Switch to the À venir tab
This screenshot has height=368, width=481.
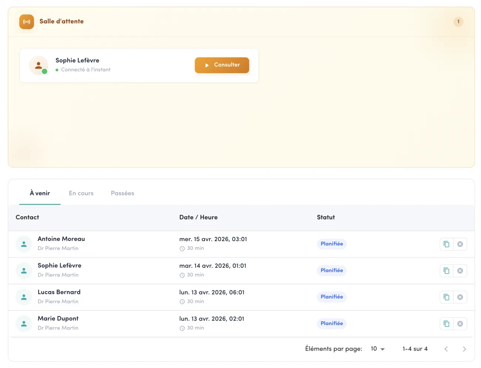tap(40, 193)
